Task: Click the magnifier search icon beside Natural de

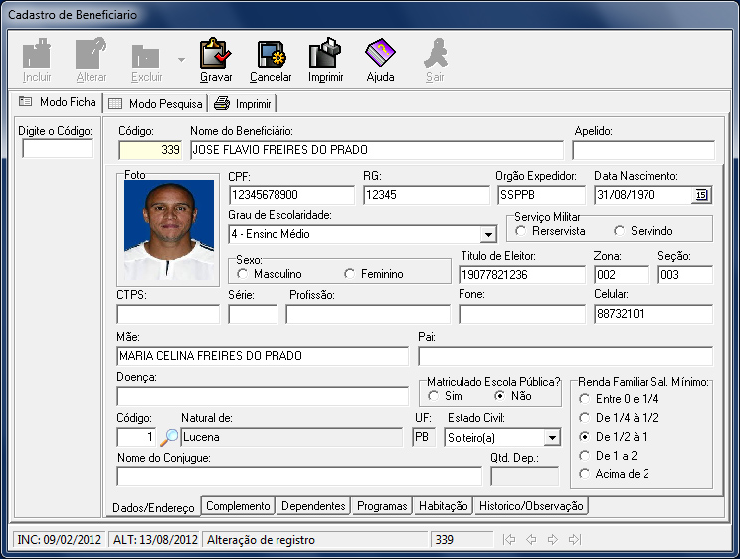Action: click(170, 436)
